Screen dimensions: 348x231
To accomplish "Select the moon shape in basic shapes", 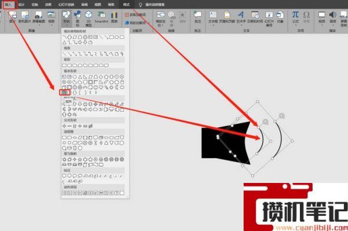I will coord(117,87).
